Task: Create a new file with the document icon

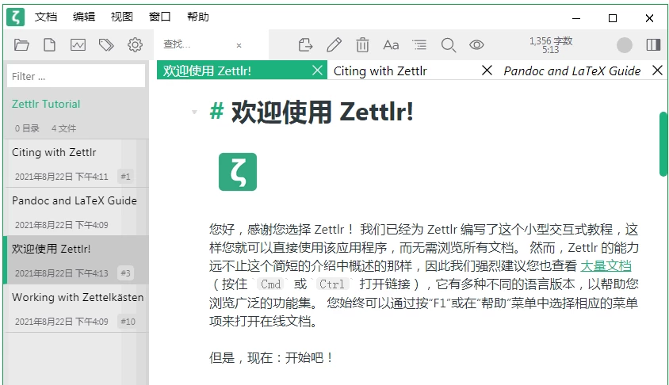Action: (49, 45)
